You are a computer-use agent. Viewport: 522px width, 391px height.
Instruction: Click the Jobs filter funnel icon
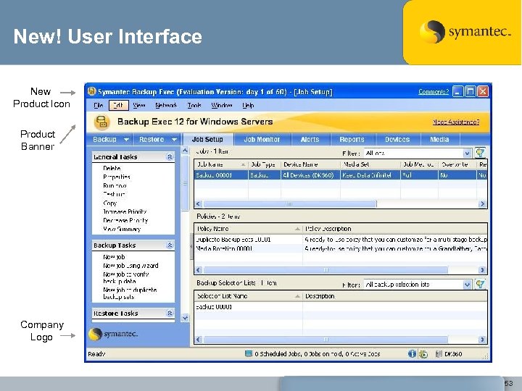point(480,153)
